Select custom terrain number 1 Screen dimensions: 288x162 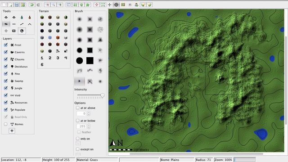point(42,58)
